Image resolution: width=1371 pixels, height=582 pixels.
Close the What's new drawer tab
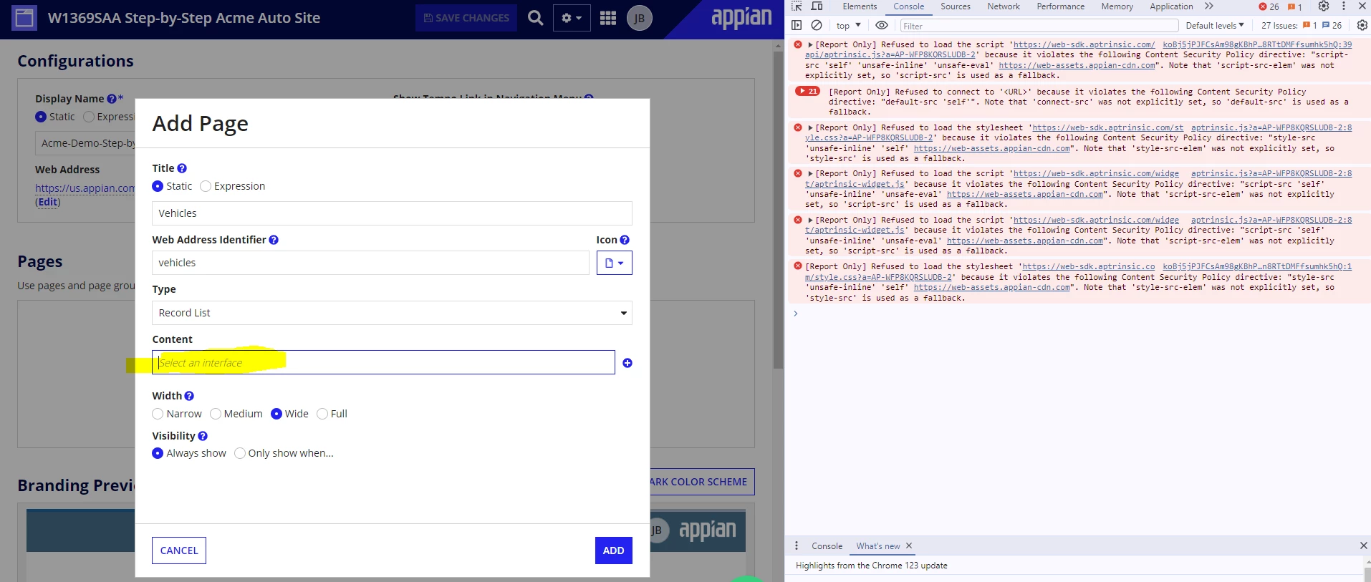[x=909, y=545]
